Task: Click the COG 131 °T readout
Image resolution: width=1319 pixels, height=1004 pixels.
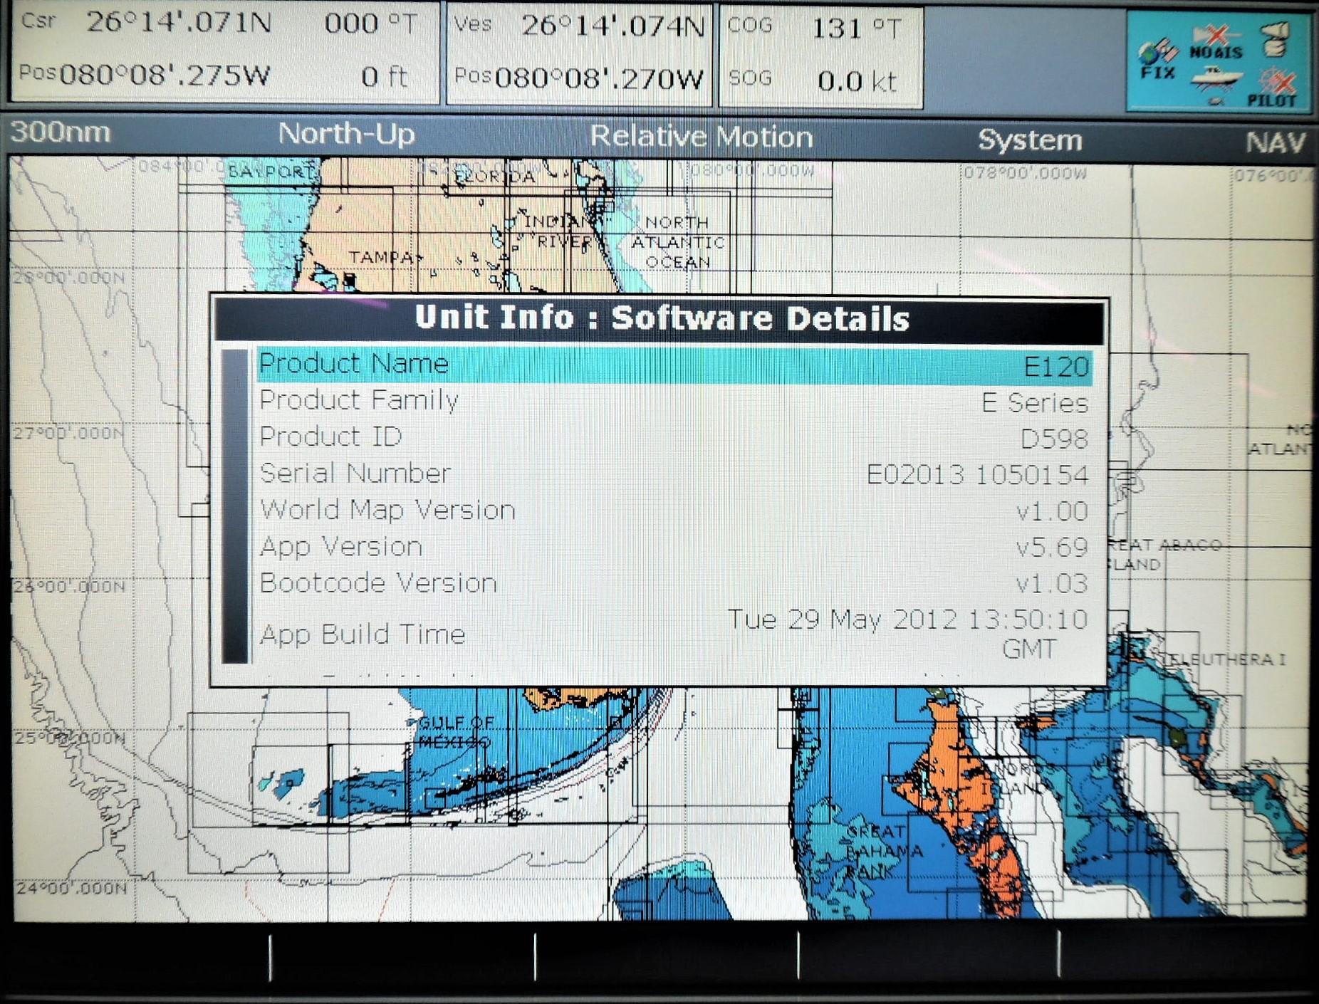Action: pos(857,29)
